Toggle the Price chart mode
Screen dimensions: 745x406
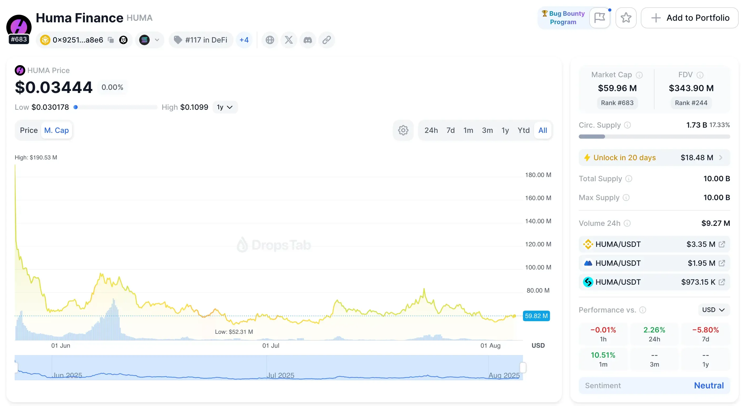[x=29, y=130]
